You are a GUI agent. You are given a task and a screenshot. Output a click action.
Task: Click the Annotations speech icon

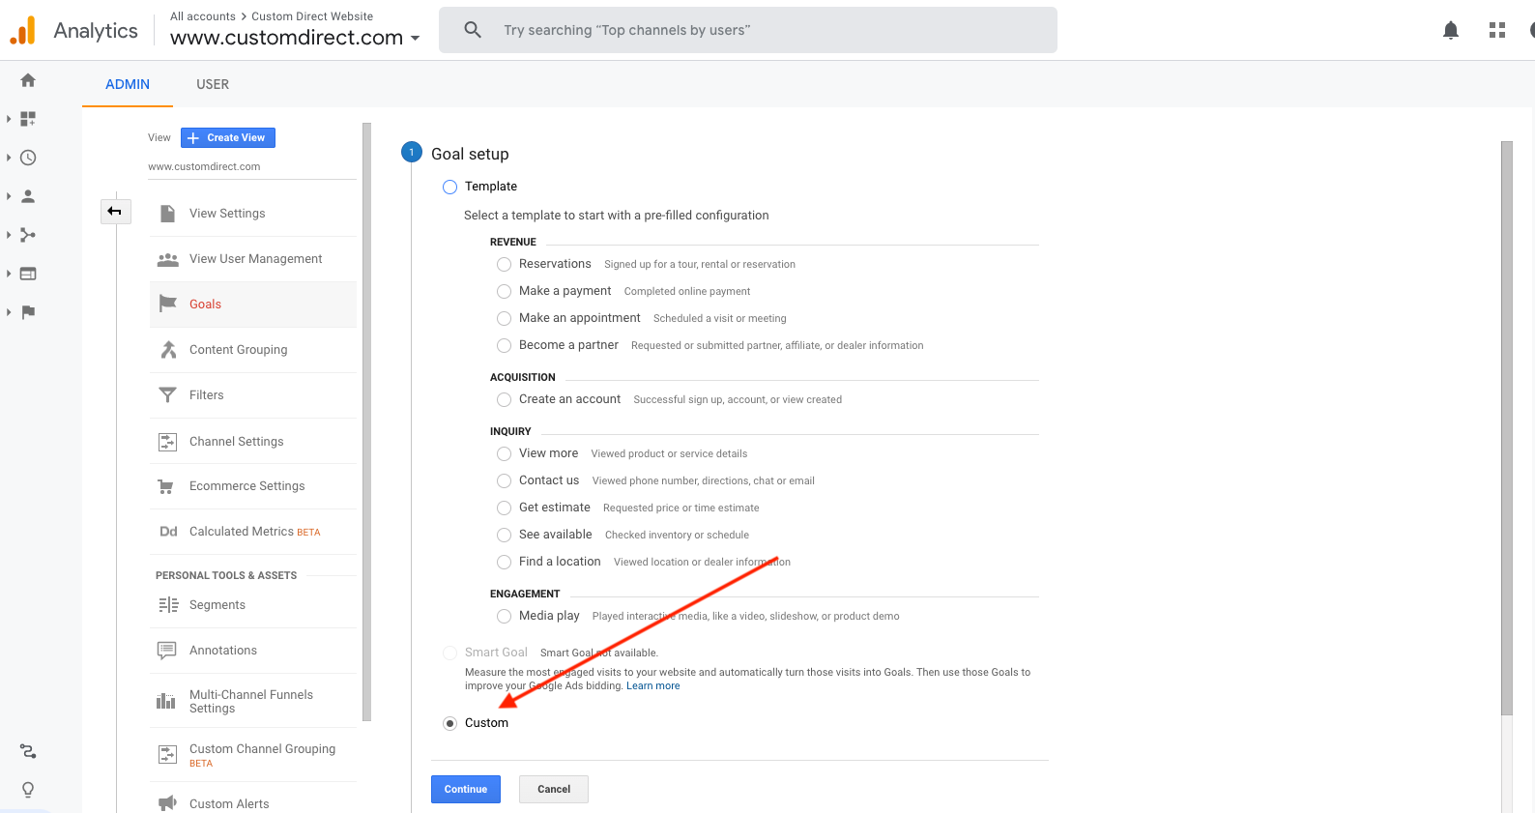tap(167, 651)
